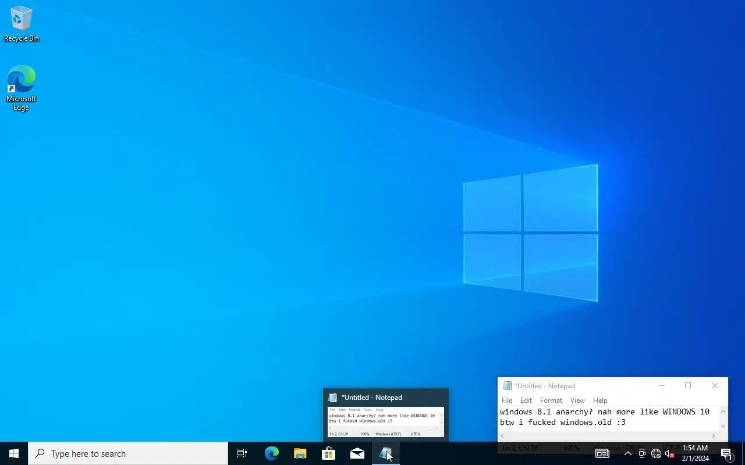The height and width of the screenshot is (465, 745).
Task: Click the Notepad vertical scrollbar up arrow
Action: click(x=723, y=412)
